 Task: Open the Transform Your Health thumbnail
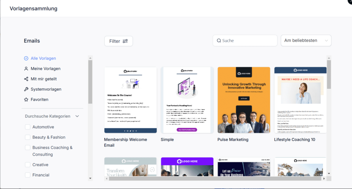[130, 167]
